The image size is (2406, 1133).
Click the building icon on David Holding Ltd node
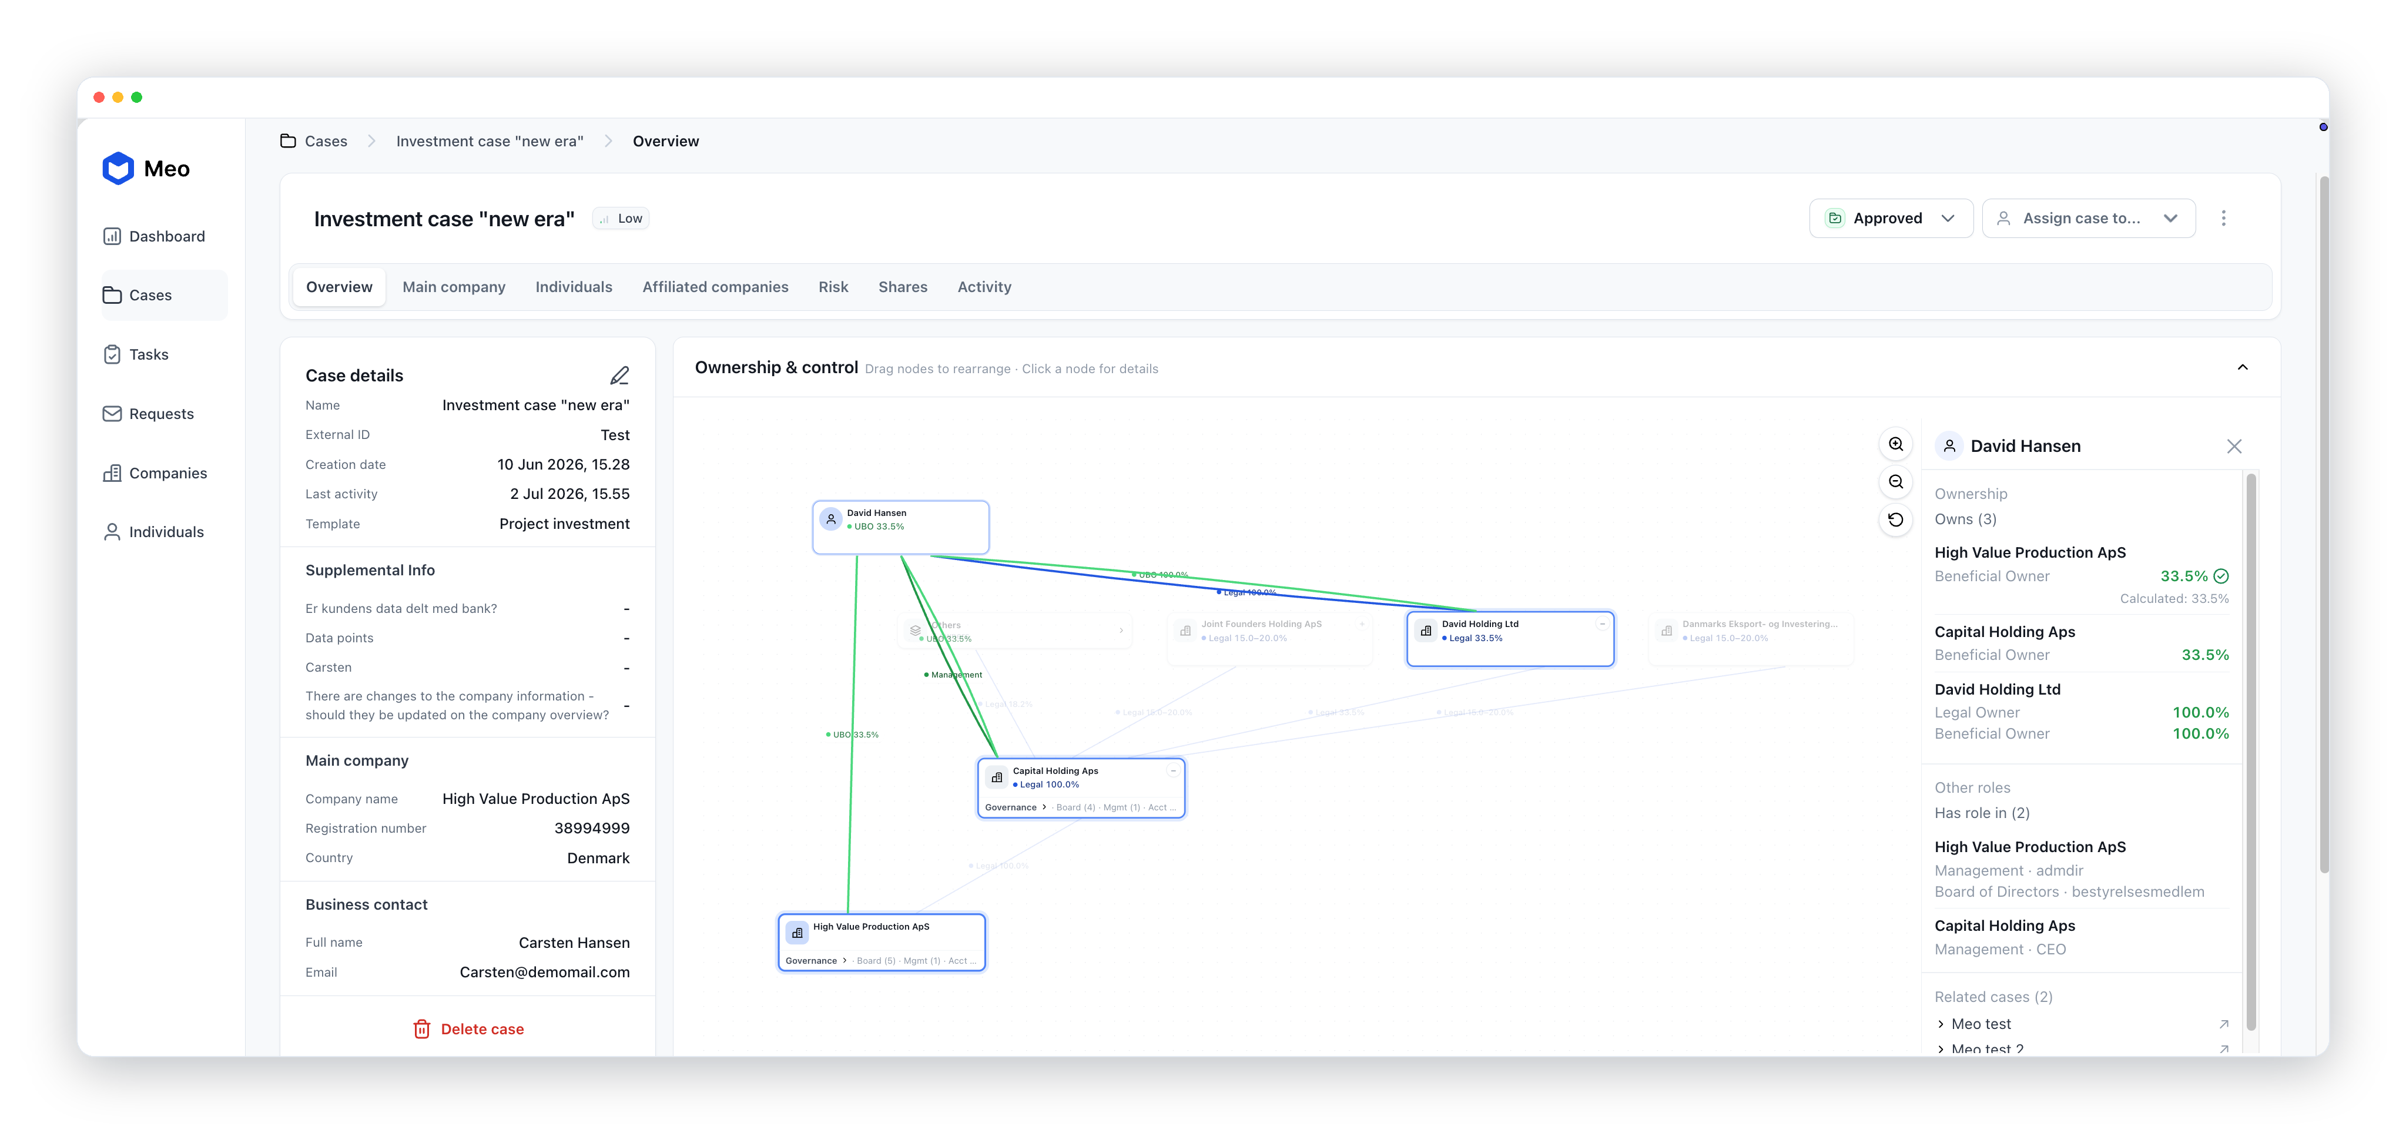1425,631
